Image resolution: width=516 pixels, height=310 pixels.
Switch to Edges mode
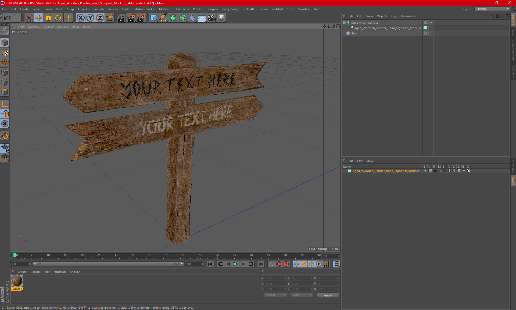(x=5, y=82)
